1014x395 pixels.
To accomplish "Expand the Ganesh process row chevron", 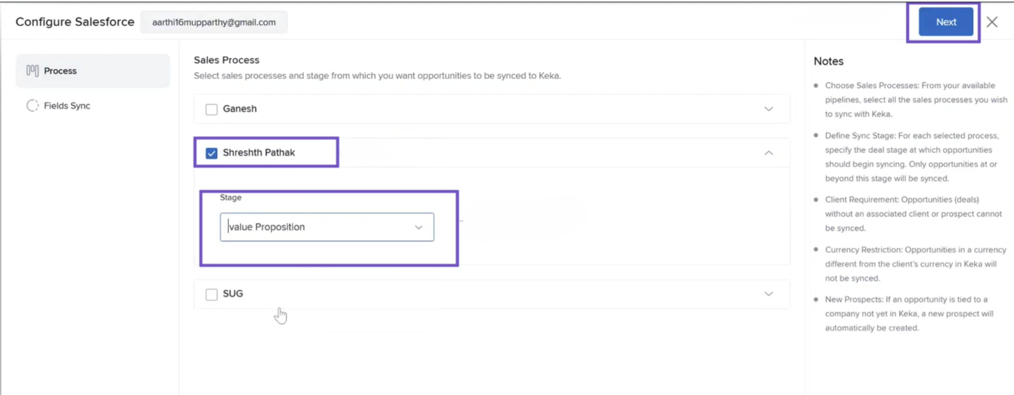I will tap(768, 109).
